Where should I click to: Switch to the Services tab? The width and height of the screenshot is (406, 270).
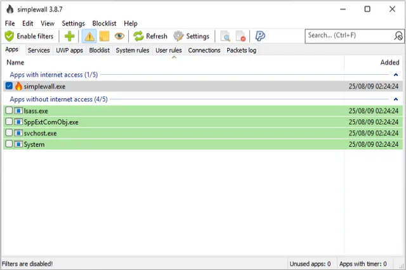pyautogui.click(x=39, y=50)
